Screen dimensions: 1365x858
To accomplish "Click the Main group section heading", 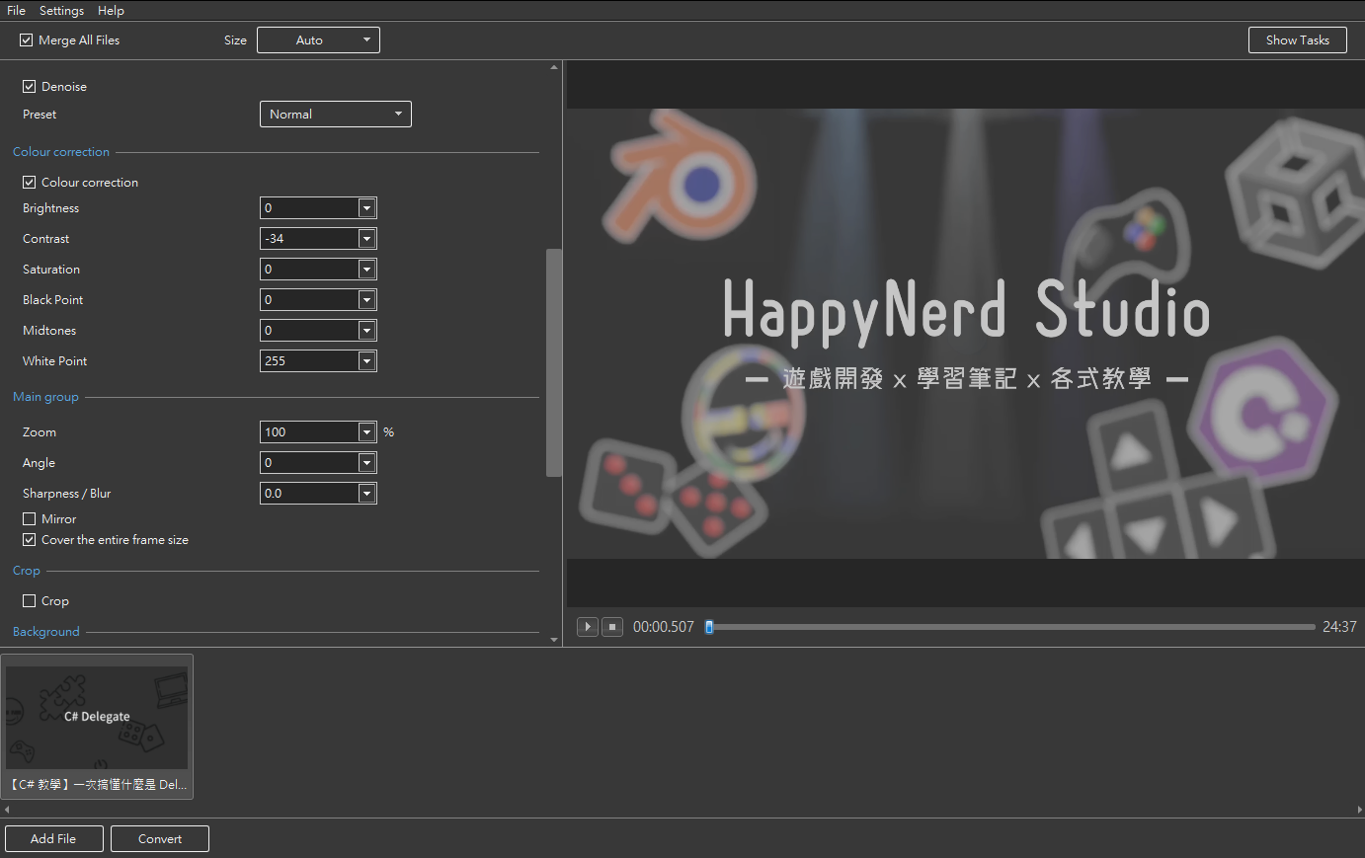I will coord(45,397).
